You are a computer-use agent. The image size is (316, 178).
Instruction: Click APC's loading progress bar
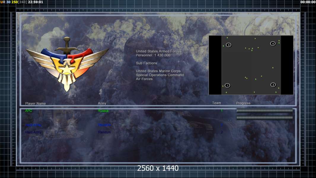[264, 110]
